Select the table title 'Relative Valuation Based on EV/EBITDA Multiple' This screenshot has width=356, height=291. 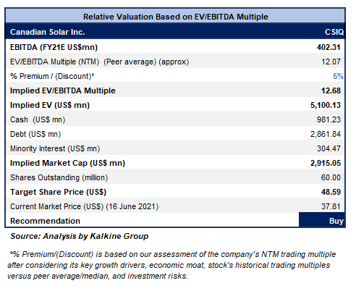pyautogui.click(x=176, y=17)
